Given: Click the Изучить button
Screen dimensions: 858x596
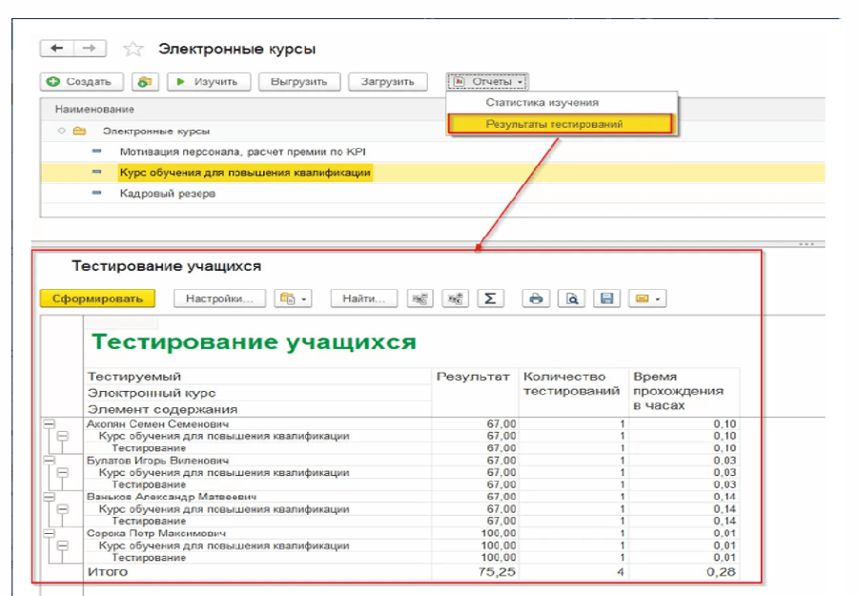Looking at the screenshot, I should pos(209,82).
